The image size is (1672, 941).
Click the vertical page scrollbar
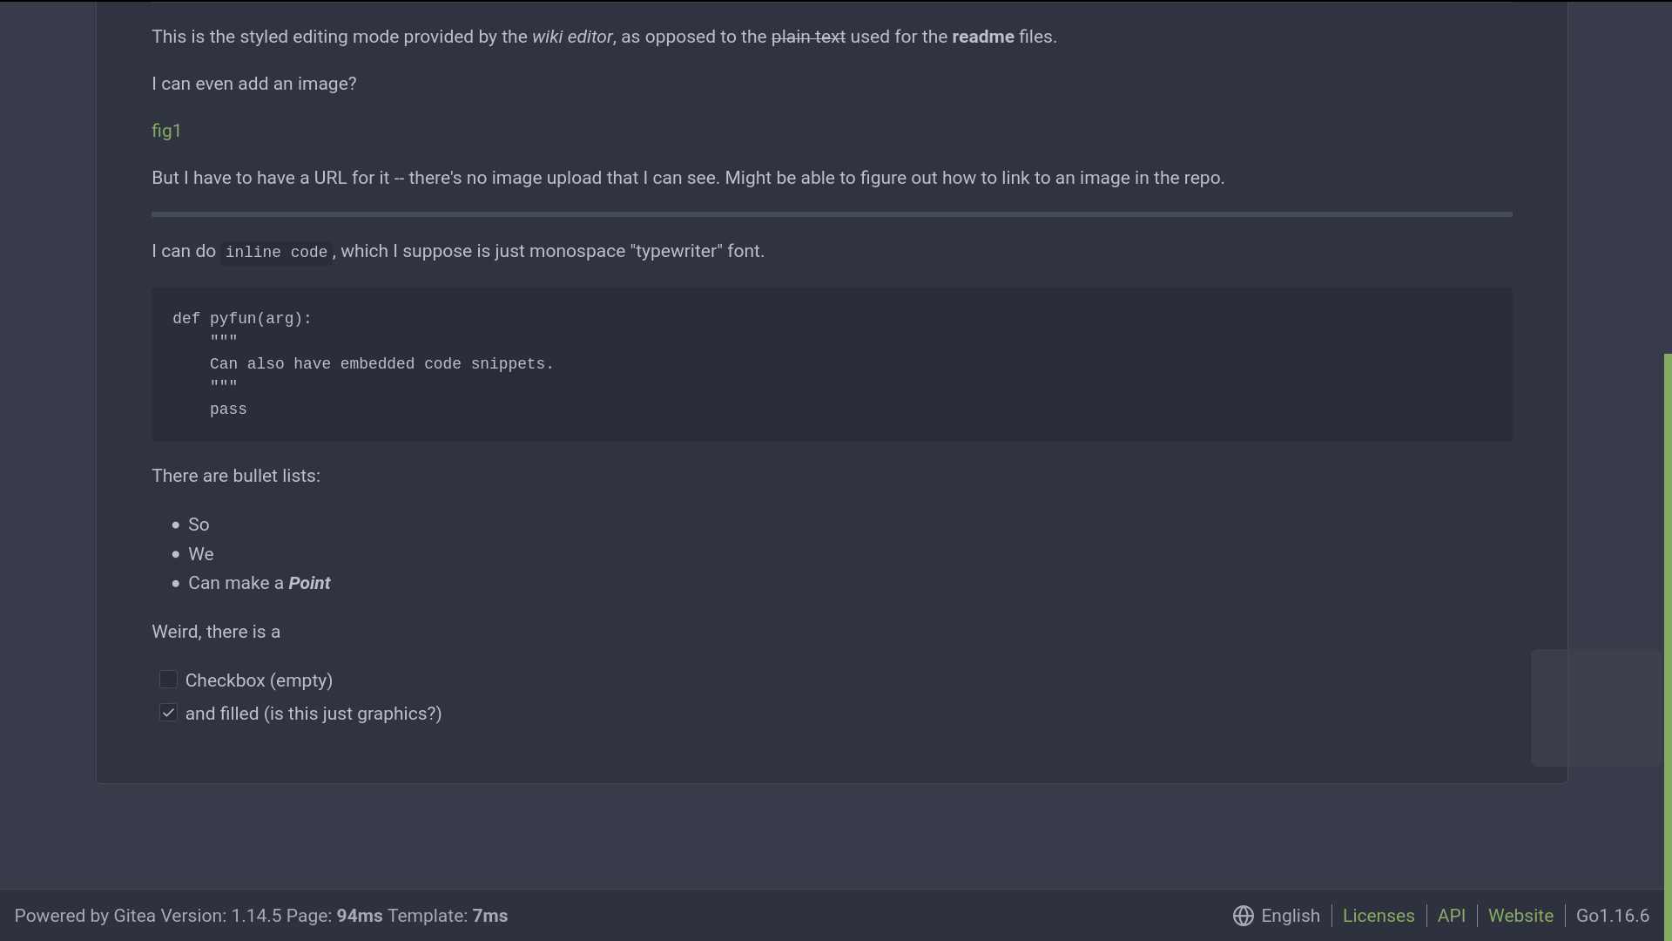pos(1667,610)
